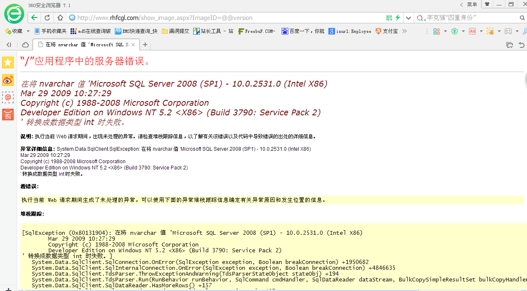527x291 pixels.
Task: Click the address bar URL field
Action: (x=225, y=18)
